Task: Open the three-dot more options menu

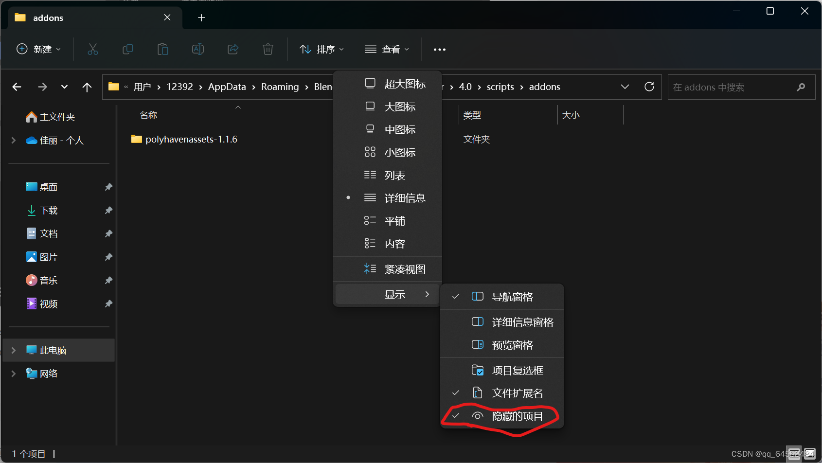Action: tap(440, 49)
